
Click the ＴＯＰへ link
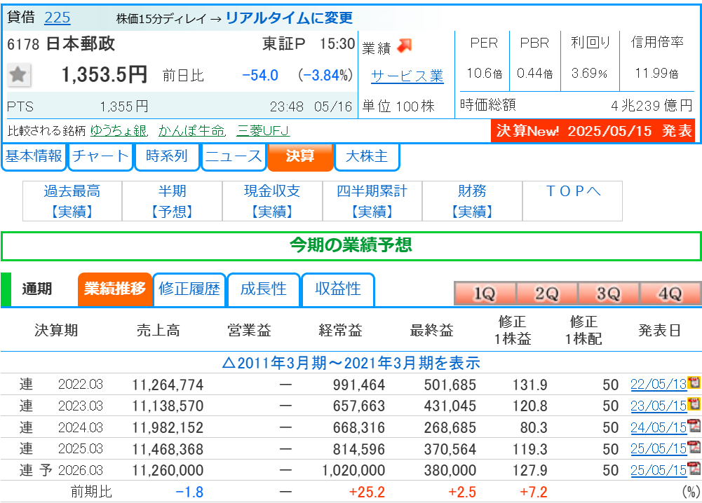pos(573,191)
